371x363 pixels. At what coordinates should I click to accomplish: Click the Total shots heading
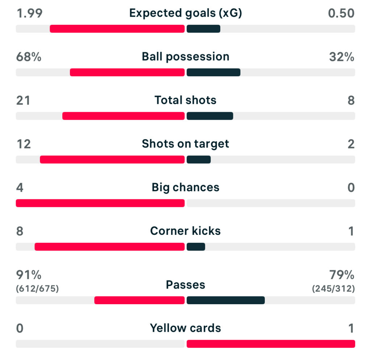pyautogui.click(x=185, y=101)
